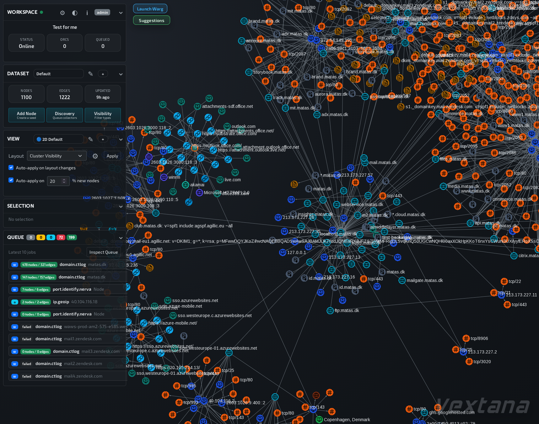Viewport: 539px width, 424px height.
Task: Select the tcp/22 port node
Action: 504,281
